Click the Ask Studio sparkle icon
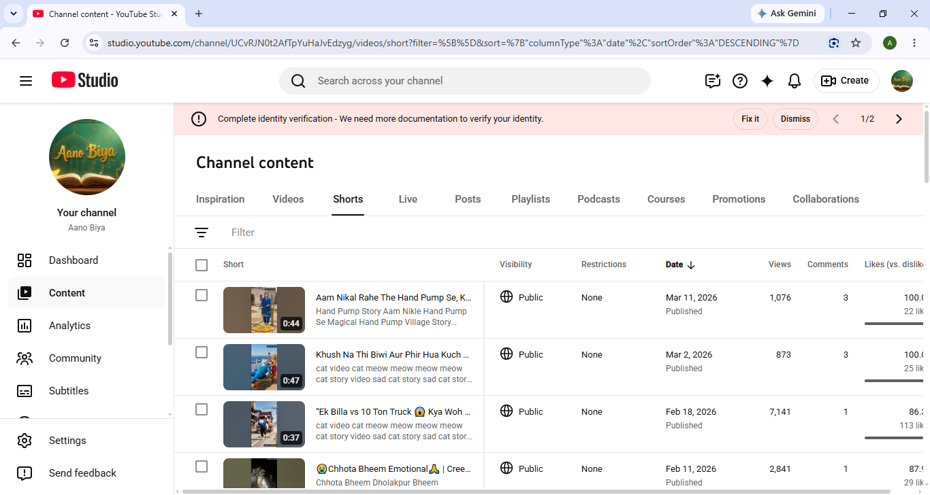 [767, 81]
